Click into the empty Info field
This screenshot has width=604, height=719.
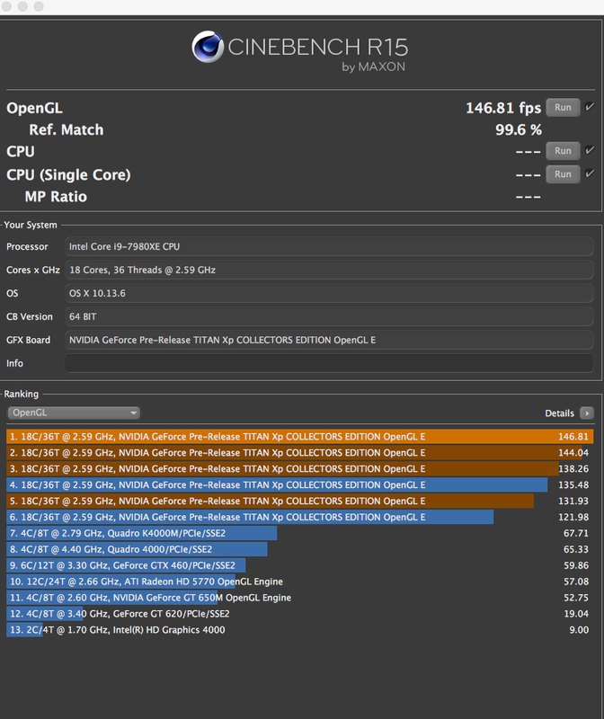[x=329, y=363]
